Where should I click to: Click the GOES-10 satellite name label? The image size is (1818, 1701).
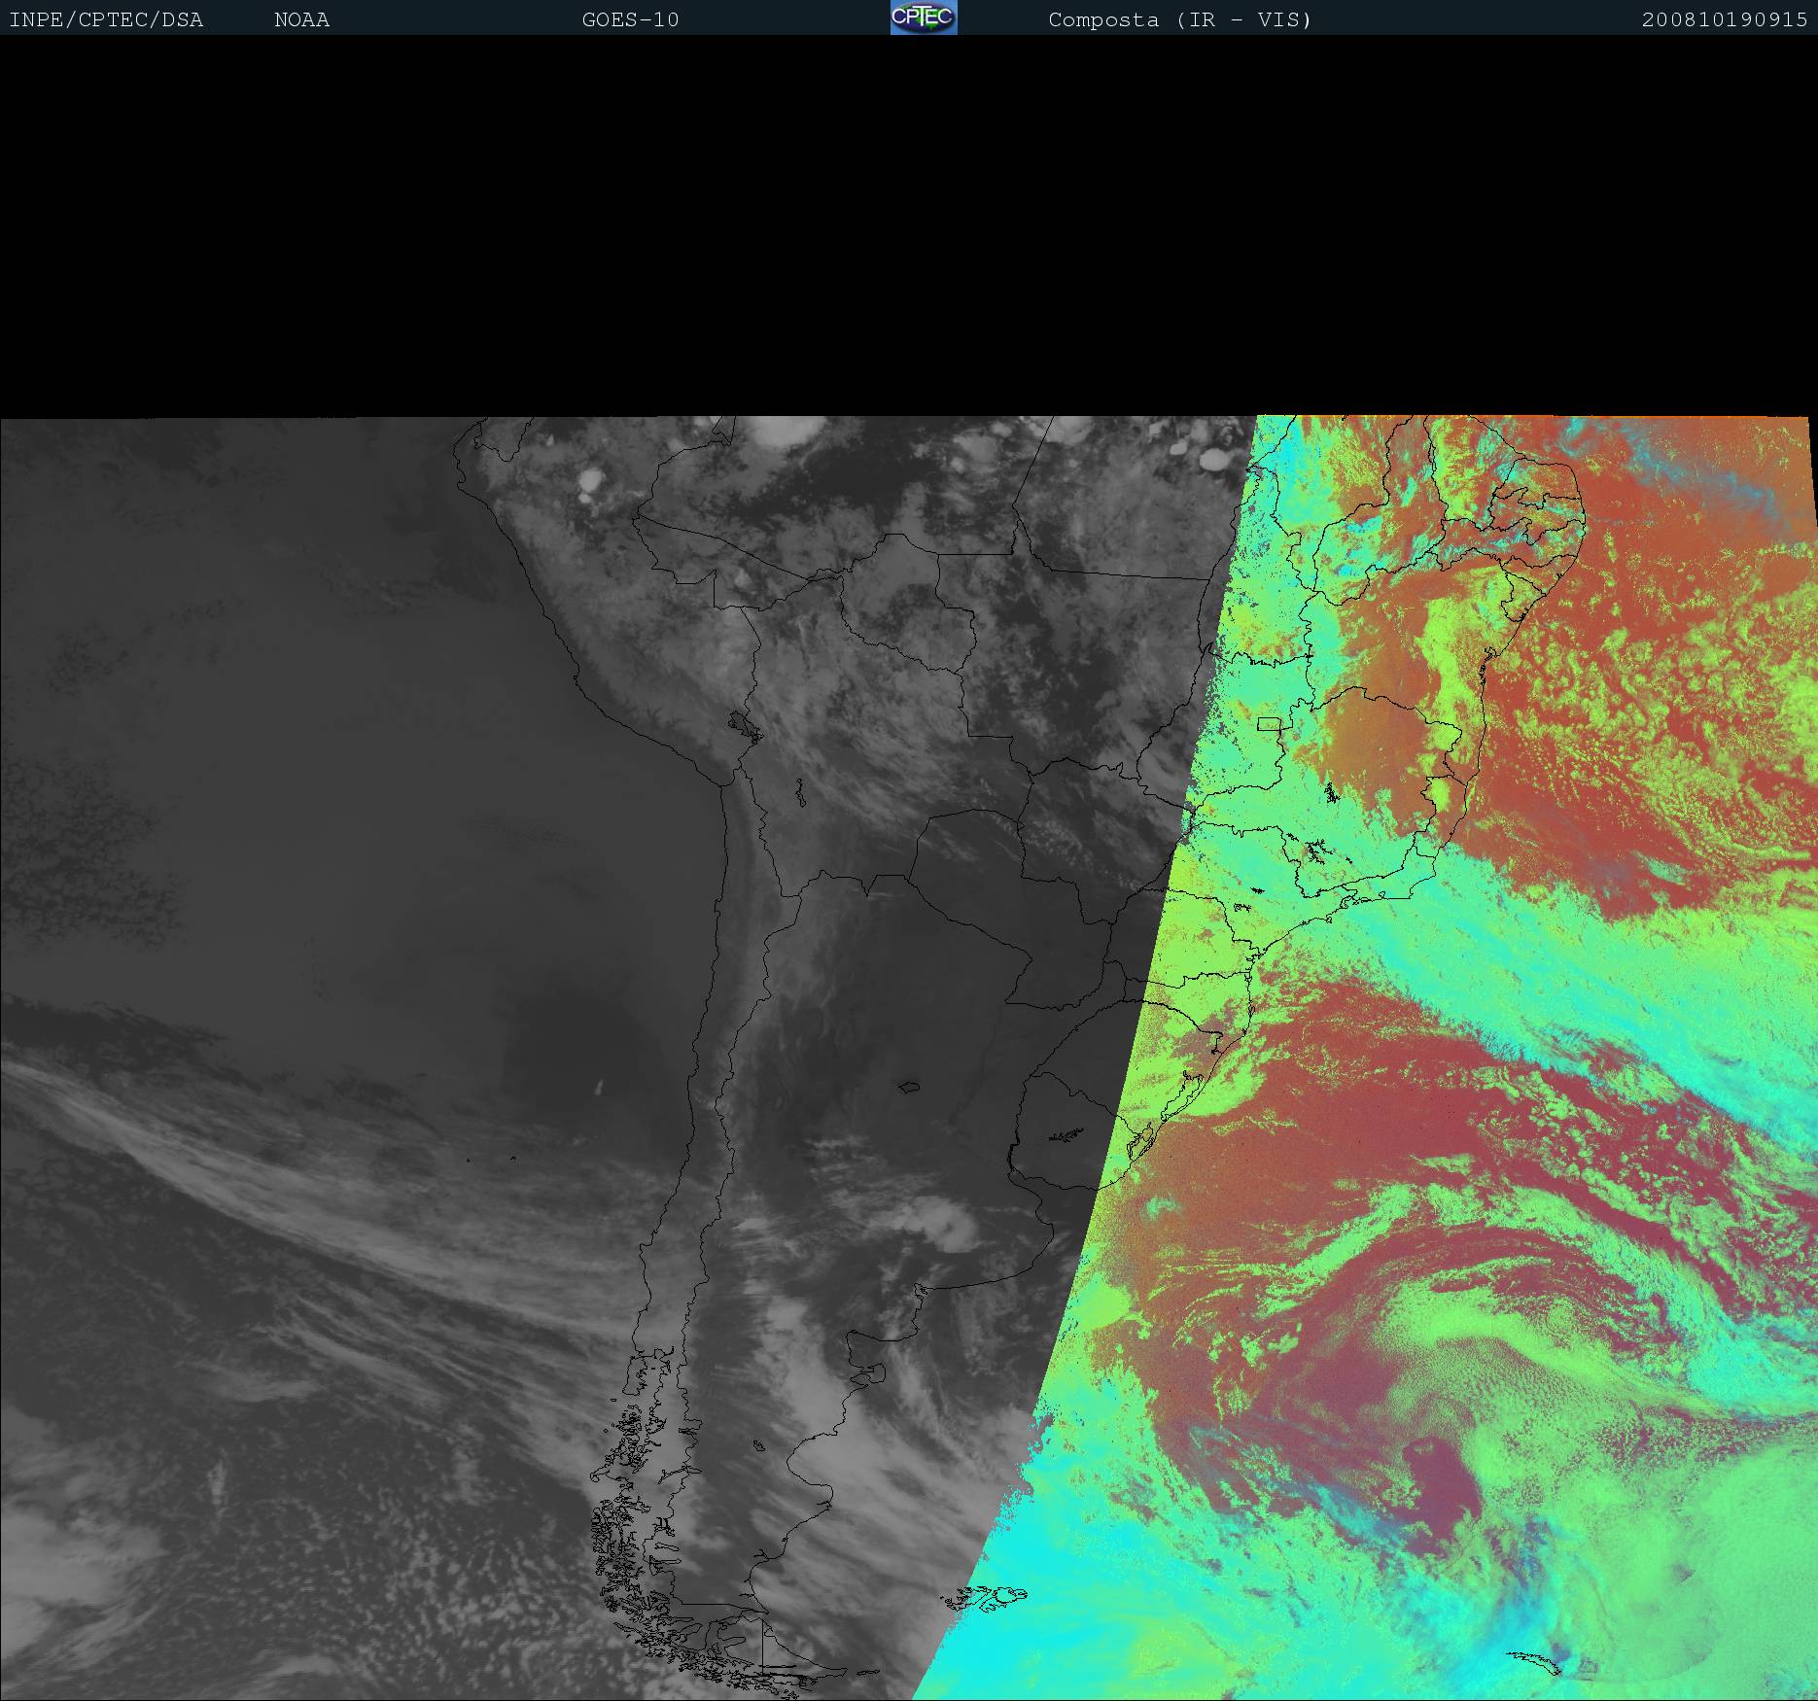coord(630,20)
